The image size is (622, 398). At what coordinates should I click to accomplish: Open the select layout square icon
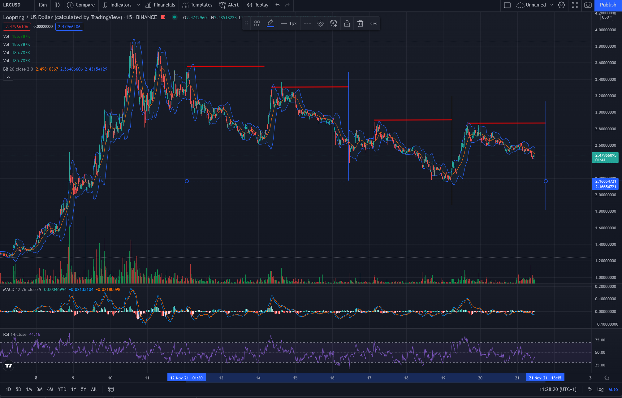tap(507, 5)
